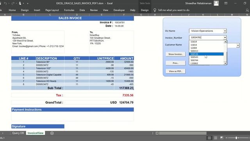Screen dimensions: 250x141
Task: Open Ribbon Display Options icon
Action: point(226,3)
